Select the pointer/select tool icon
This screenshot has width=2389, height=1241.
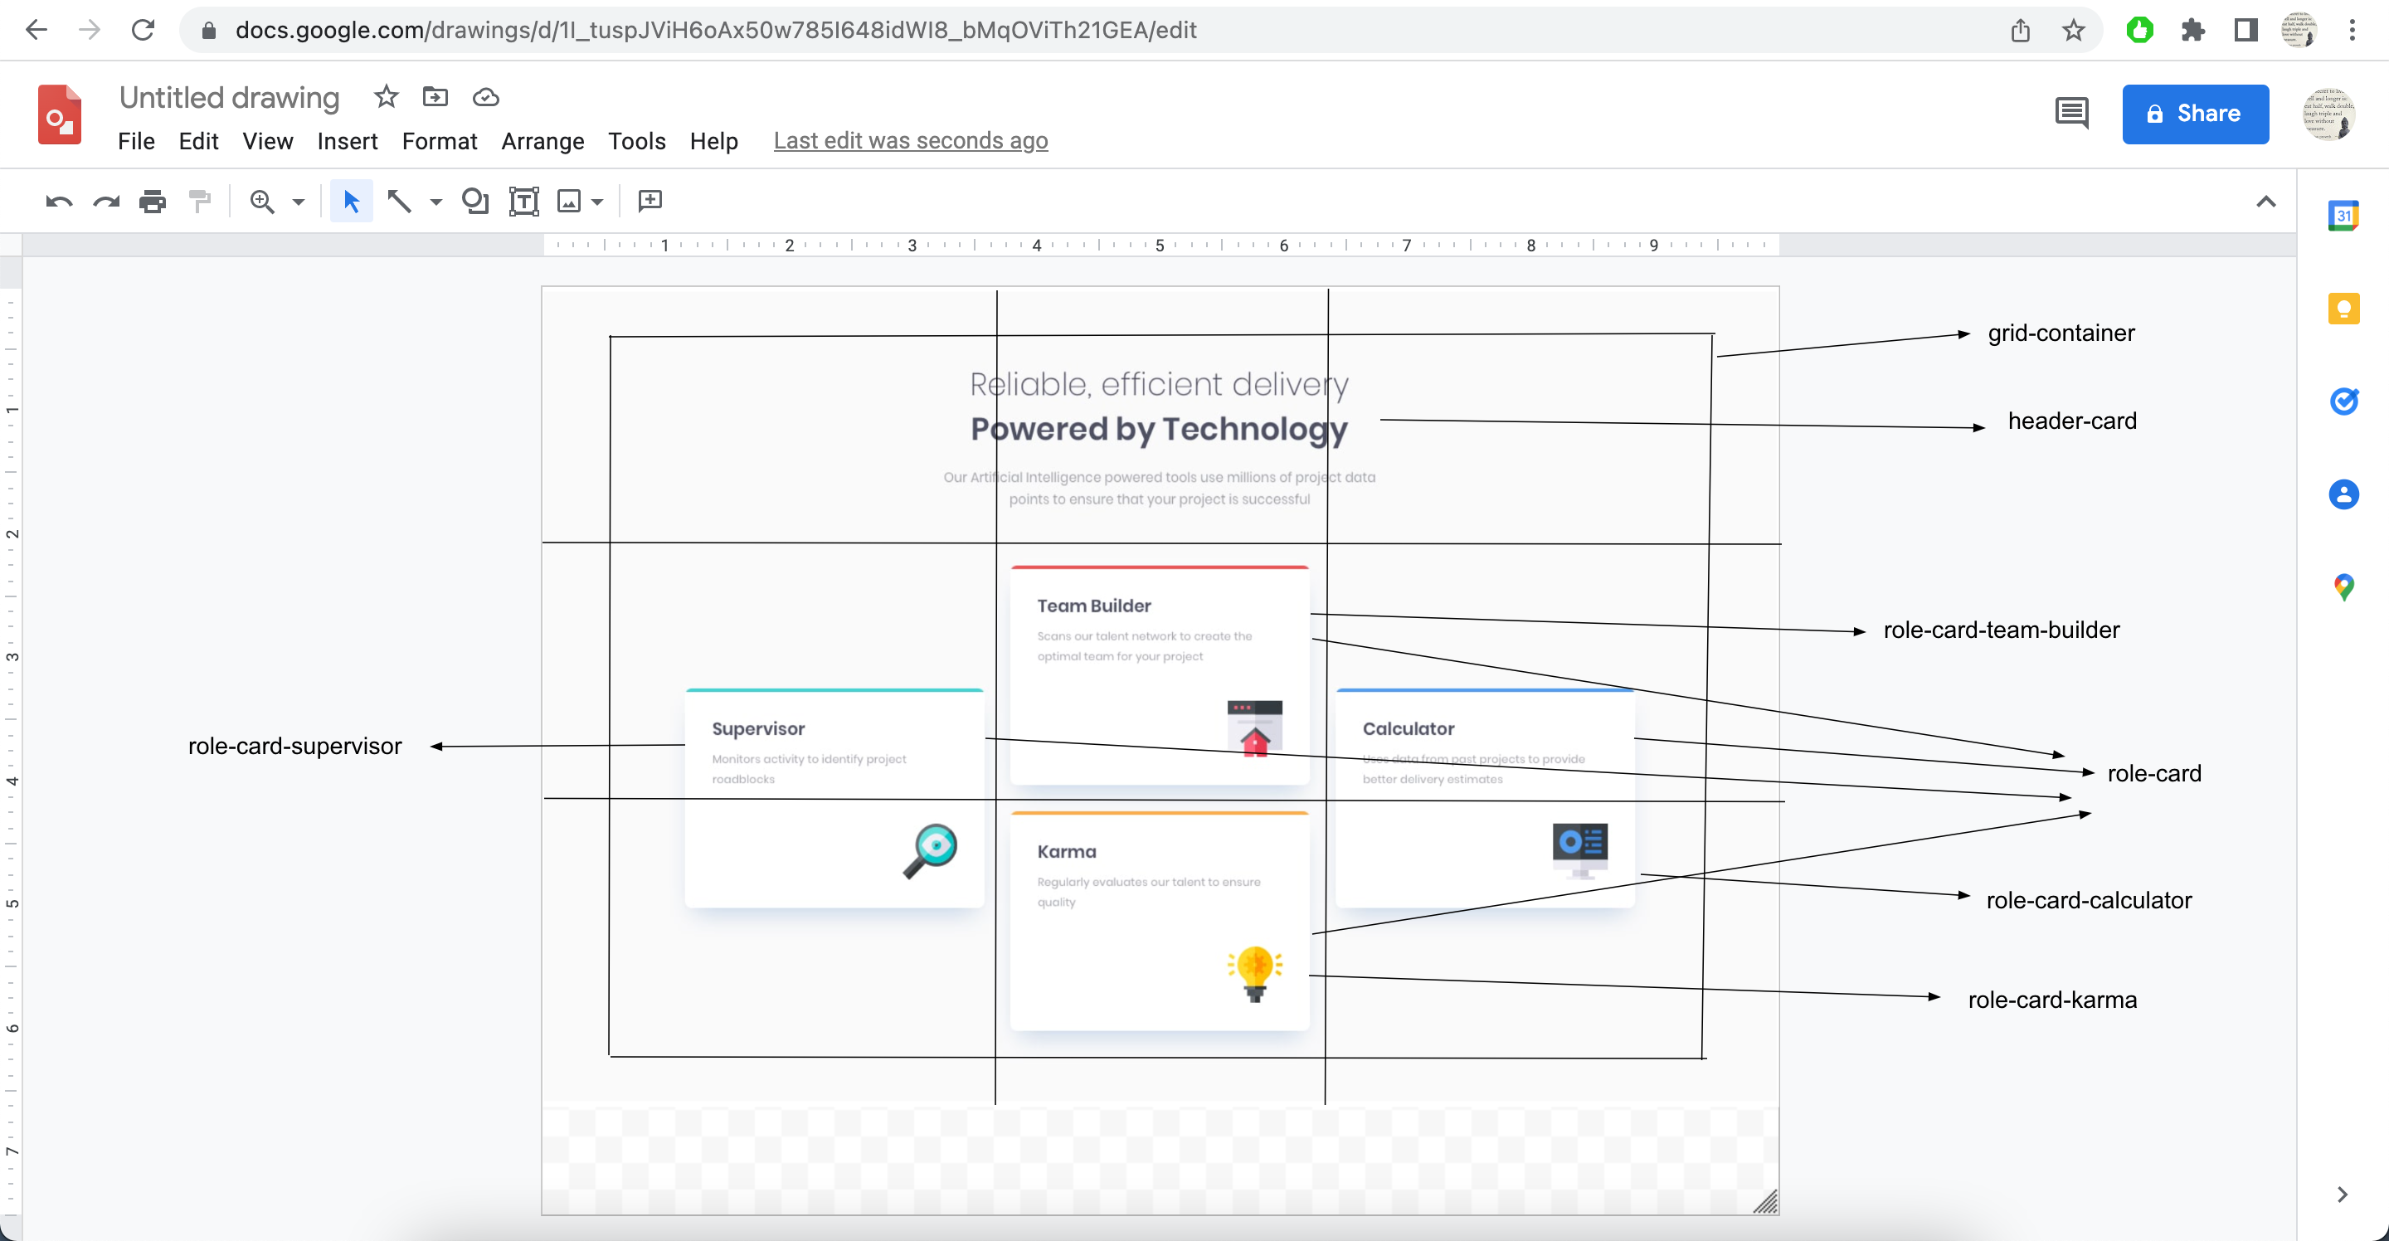(349, 199)
